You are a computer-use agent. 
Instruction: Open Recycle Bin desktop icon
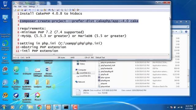pos(5,5)
